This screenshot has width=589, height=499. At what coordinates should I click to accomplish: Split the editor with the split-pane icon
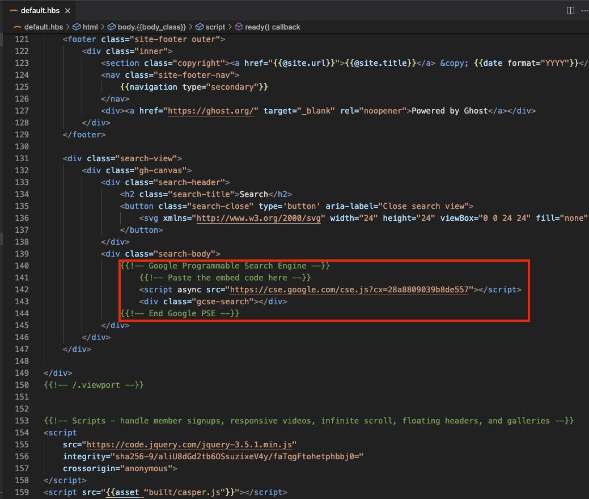pos(570,11)
